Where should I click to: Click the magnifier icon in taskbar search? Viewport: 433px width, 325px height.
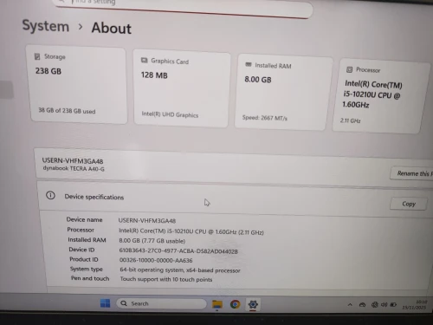coord(124,303)
